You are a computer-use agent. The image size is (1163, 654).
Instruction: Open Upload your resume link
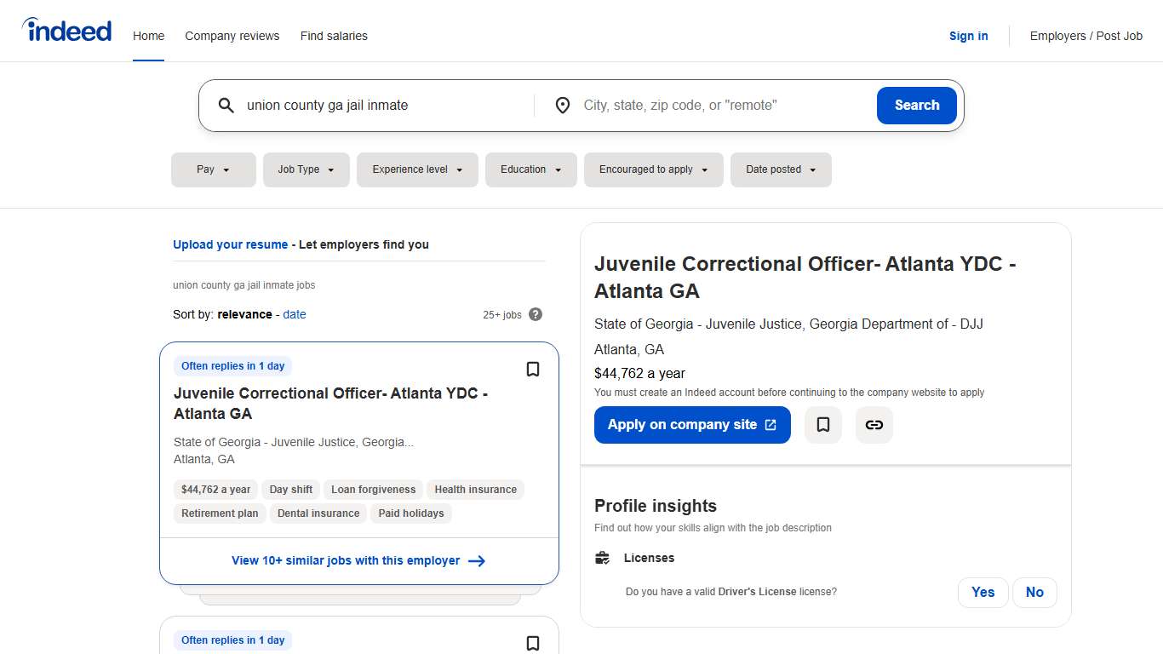click(230, 244)
